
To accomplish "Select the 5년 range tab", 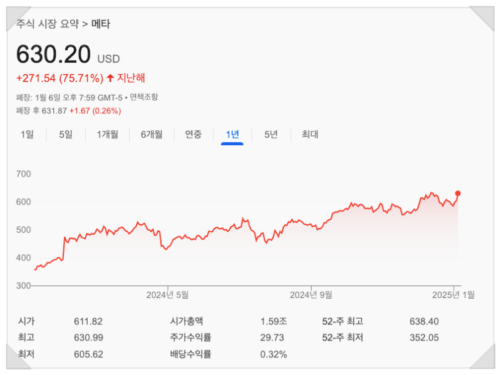I will pyautogui.click(x=271, y=134).
